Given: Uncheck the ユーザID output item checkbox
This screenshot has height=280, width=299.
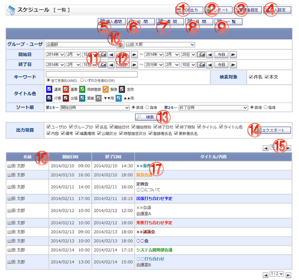Looking at the screenshot, I should pyautogui.click(x=48, y=127).
